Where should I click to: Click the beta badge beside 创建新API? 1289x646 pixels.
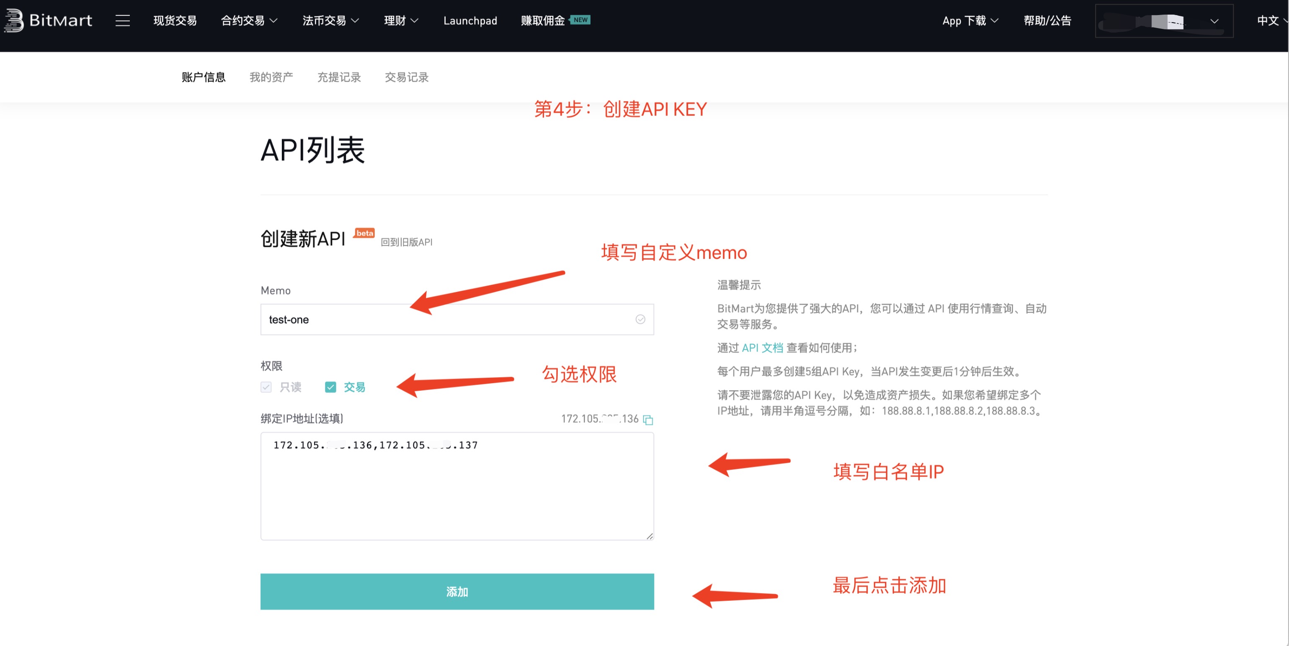pyautogui.click(x=364, y=233)
